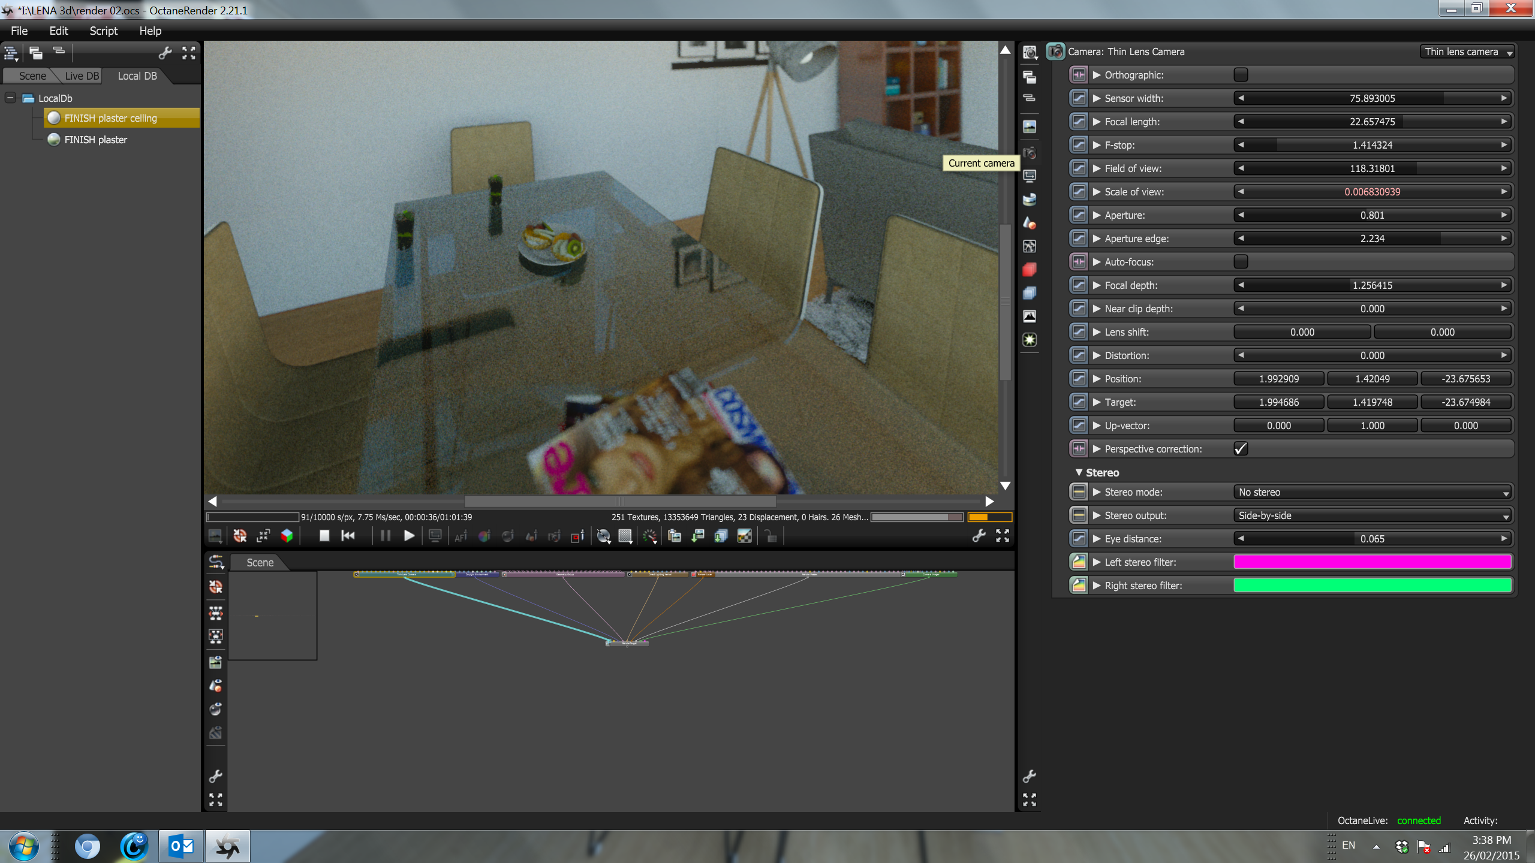Click the copy render to clipboard icon

coord(674,536)
